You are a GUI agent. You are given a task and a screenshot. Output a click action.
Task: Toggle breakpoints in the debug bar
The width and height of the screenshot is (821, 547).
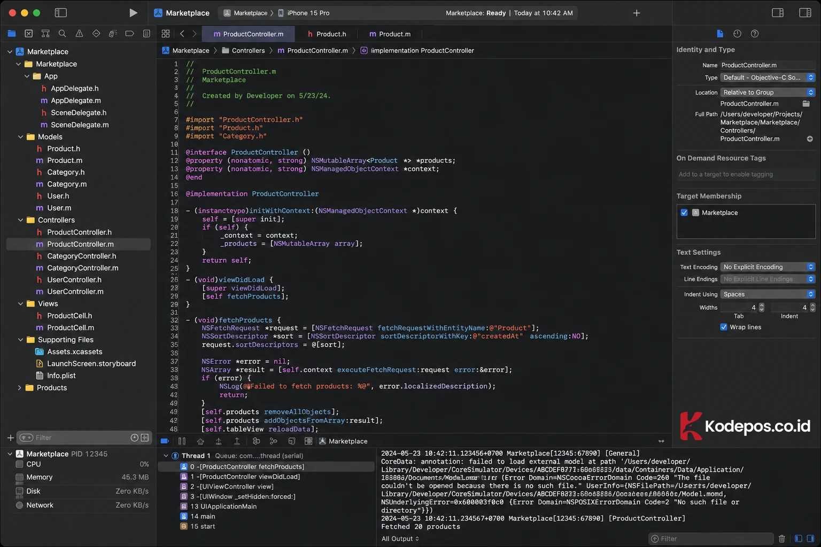(x=165, y=441)
